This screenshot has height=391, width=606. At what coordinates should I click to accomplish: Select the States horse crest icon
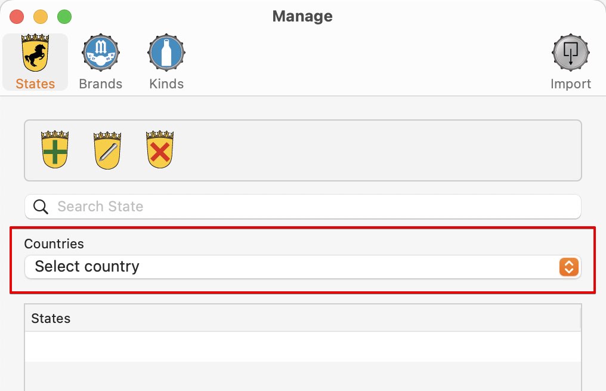pyautogui.click(x=35, y=53)
